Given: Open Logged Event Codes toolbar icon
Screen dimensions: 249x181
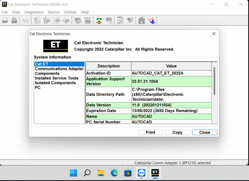Looking at the screenshot, I should coord(66,20).
